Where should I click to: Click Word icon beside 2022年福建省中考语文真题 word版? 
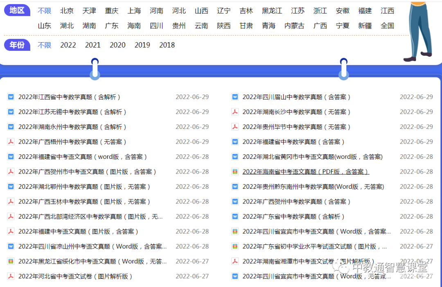point(11,157)
